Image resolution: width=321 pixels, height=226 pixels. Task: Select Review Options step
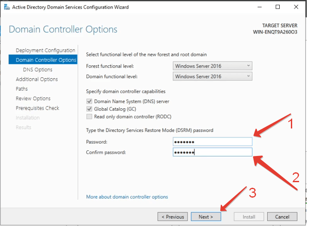tap(33, 98)
